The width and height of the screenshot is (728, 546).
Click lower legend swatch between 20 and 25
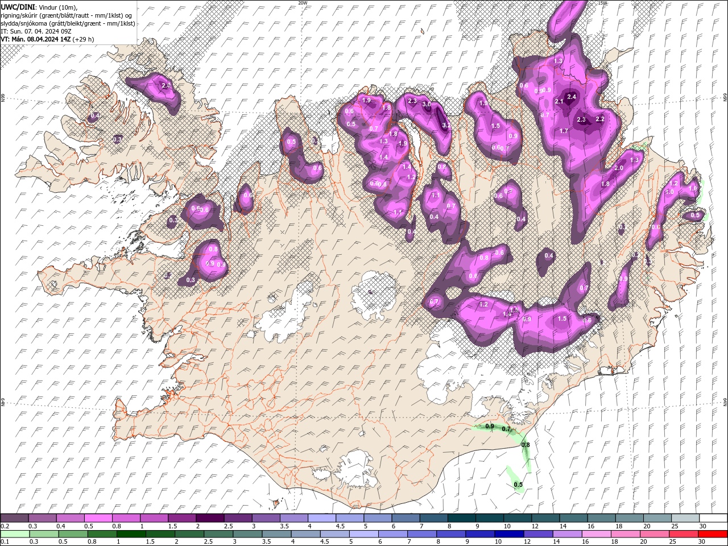coord(655,534)
